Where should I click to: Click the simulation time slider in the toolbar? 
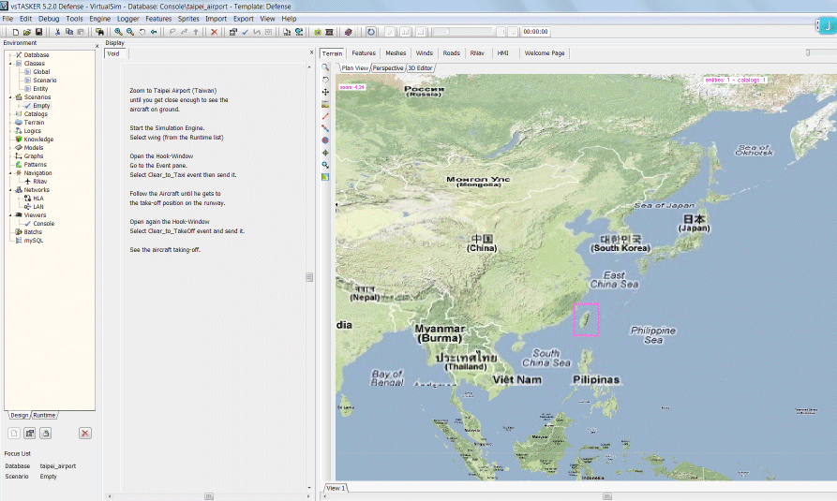(461, 32)
